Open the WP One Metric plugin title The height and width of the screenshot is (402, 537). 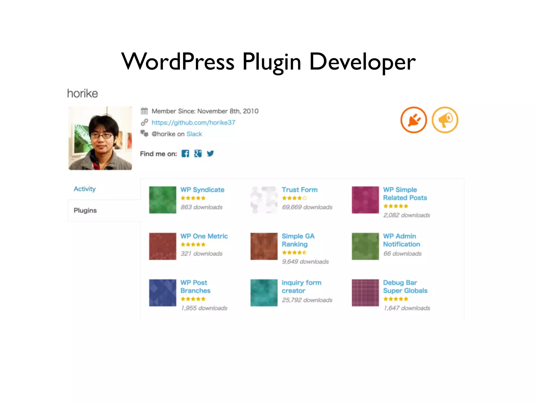pyautogui.click(x=204, y=236)
